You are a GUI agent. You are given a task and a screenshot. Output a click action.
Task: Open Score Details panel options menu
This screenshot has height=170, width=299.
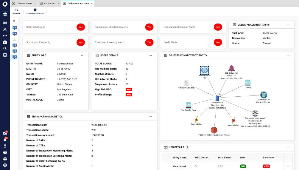click(151, 55)
